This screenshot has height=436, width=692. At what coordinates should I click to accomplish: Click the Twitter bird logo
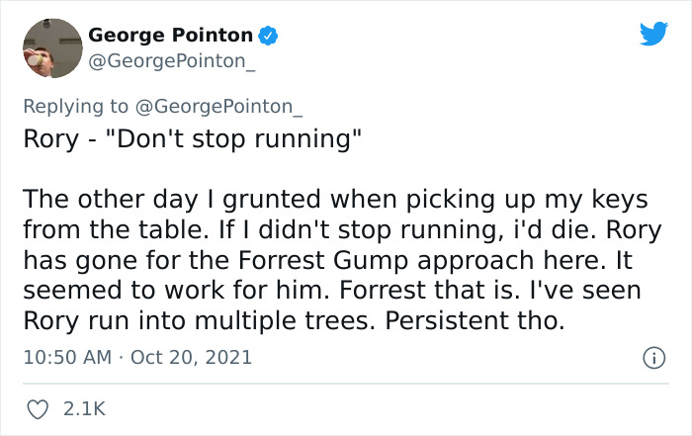click(653, 35)
